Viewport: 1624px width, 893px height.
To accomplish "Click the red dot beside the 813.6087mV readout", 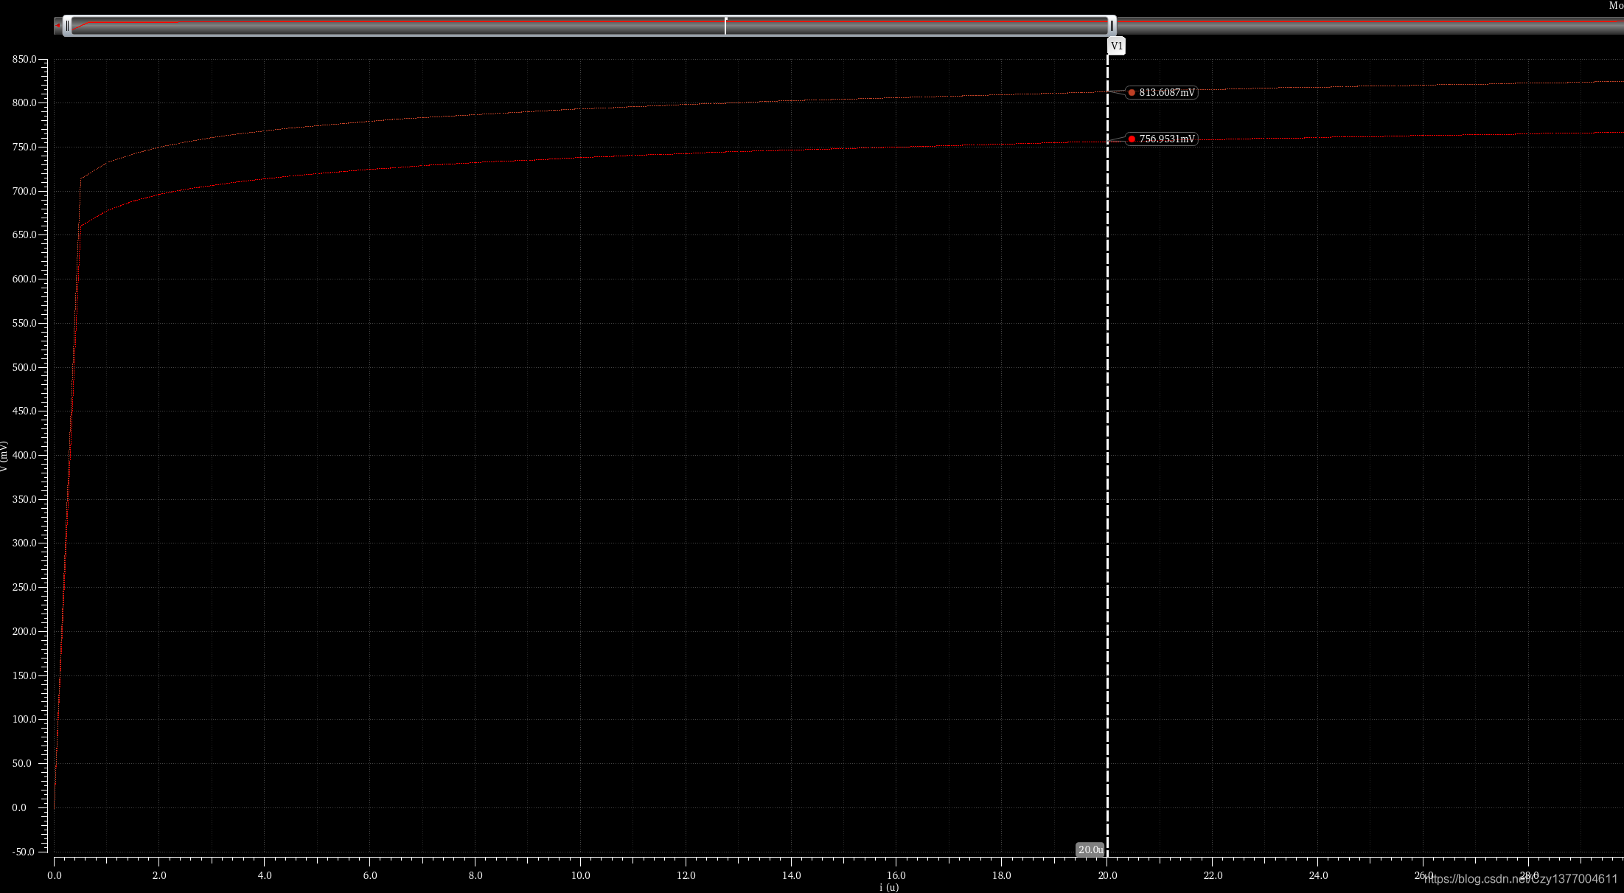I will pos(1132,92).
